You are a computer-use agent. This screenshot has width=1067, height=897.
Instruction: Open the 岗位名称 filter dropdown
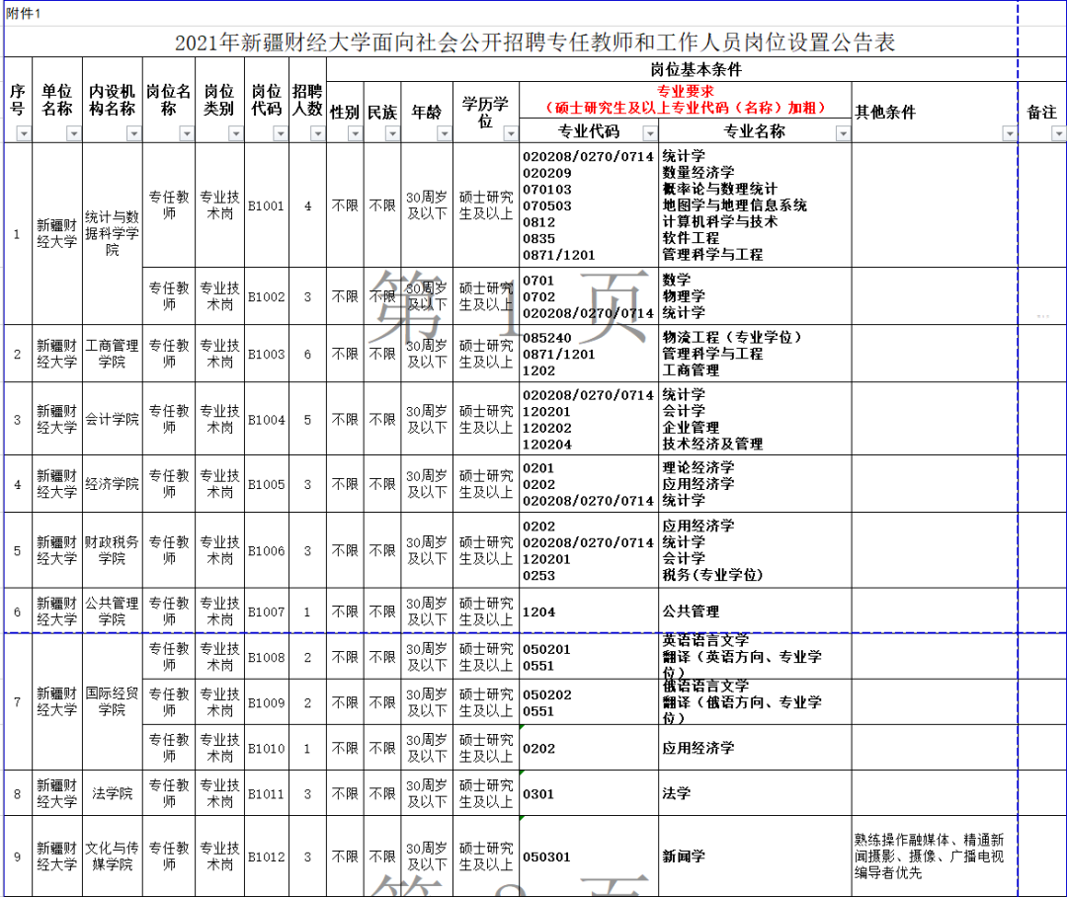(x=187, y=134)
